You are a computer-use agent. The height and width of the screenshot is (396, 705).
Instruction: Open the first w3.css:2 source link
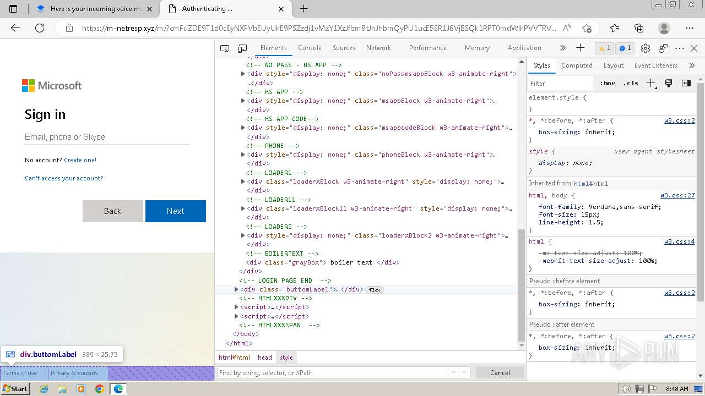tap(679, 120)
